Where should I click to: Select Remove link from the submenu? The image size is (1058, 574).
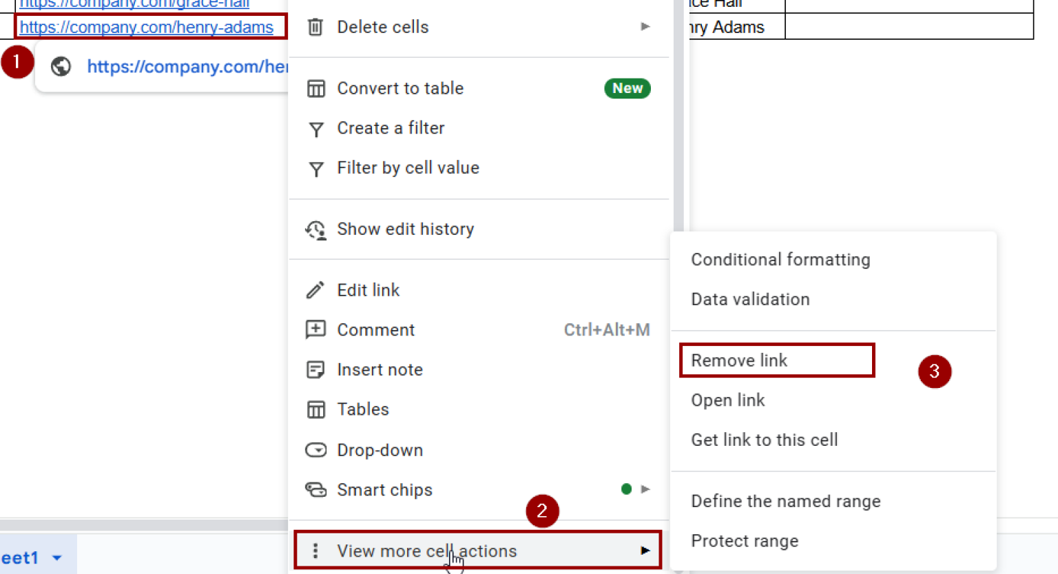pyautogui.click(x=739, y=360)
